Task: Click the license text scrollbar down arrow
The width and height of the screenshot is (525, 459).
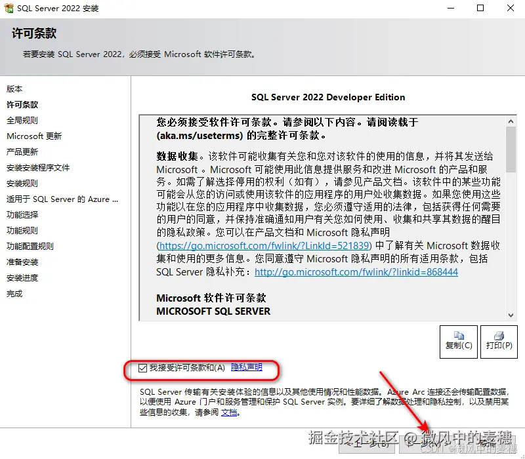Action: coord(511,315)
